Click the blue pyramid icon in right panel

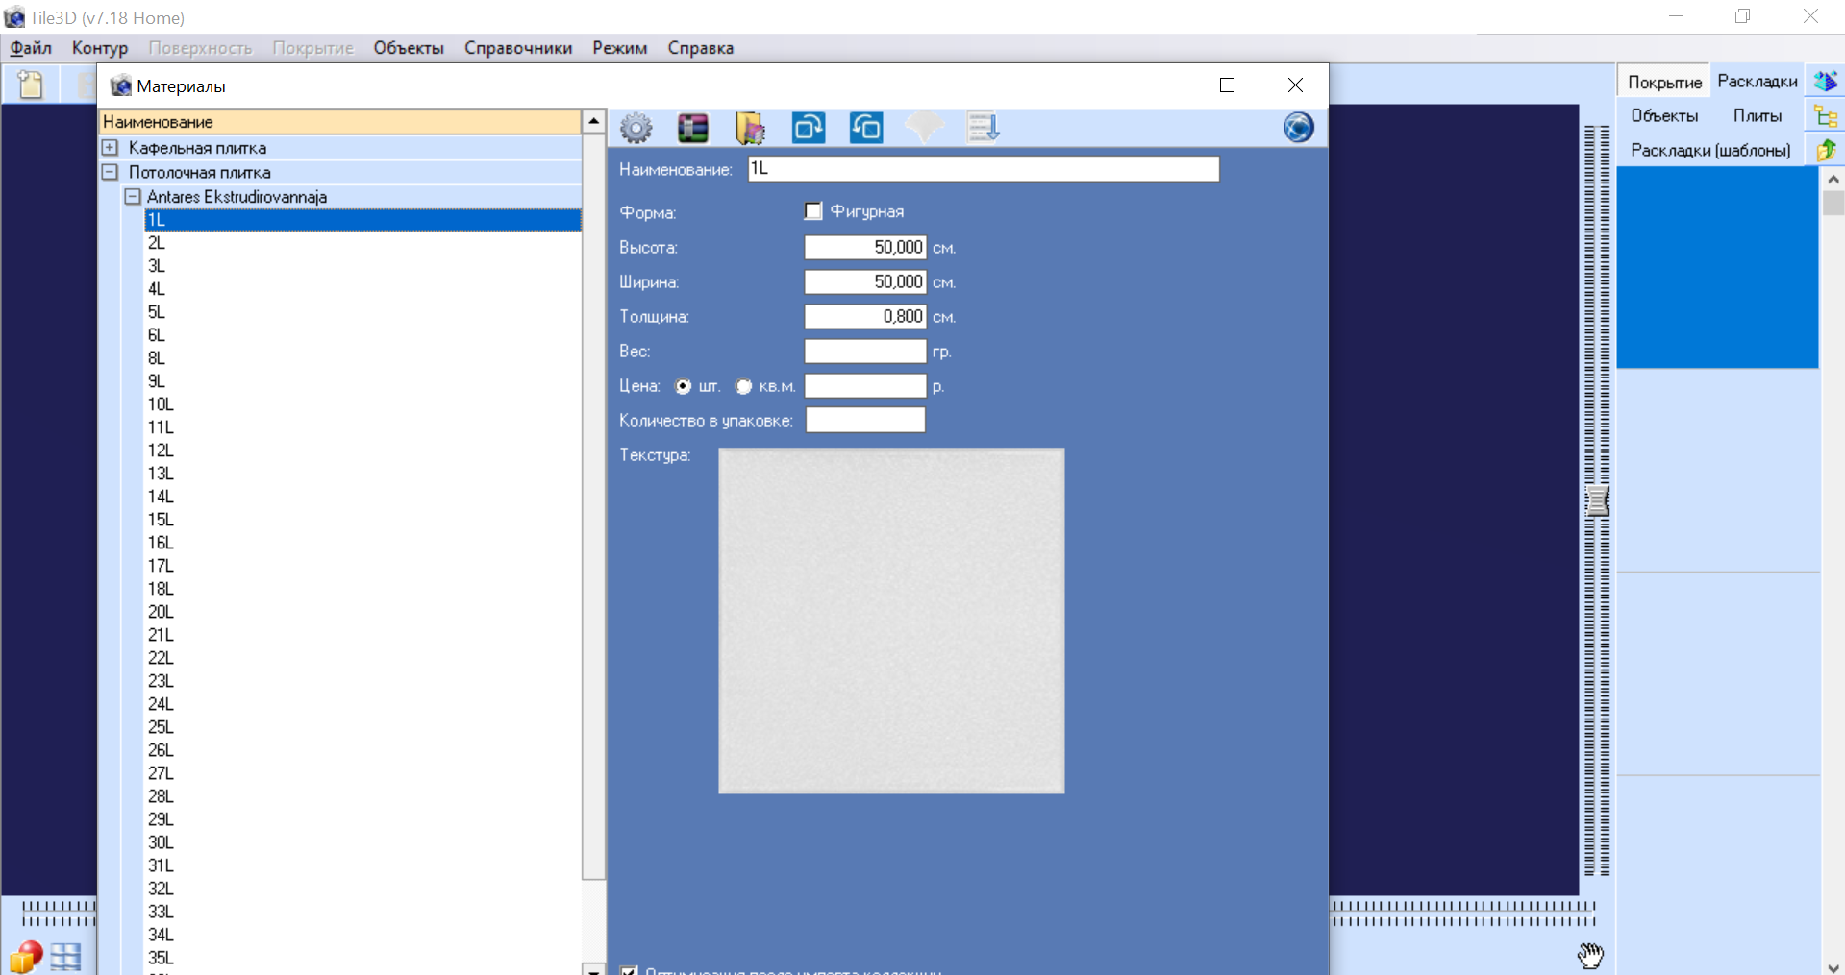1826,82
